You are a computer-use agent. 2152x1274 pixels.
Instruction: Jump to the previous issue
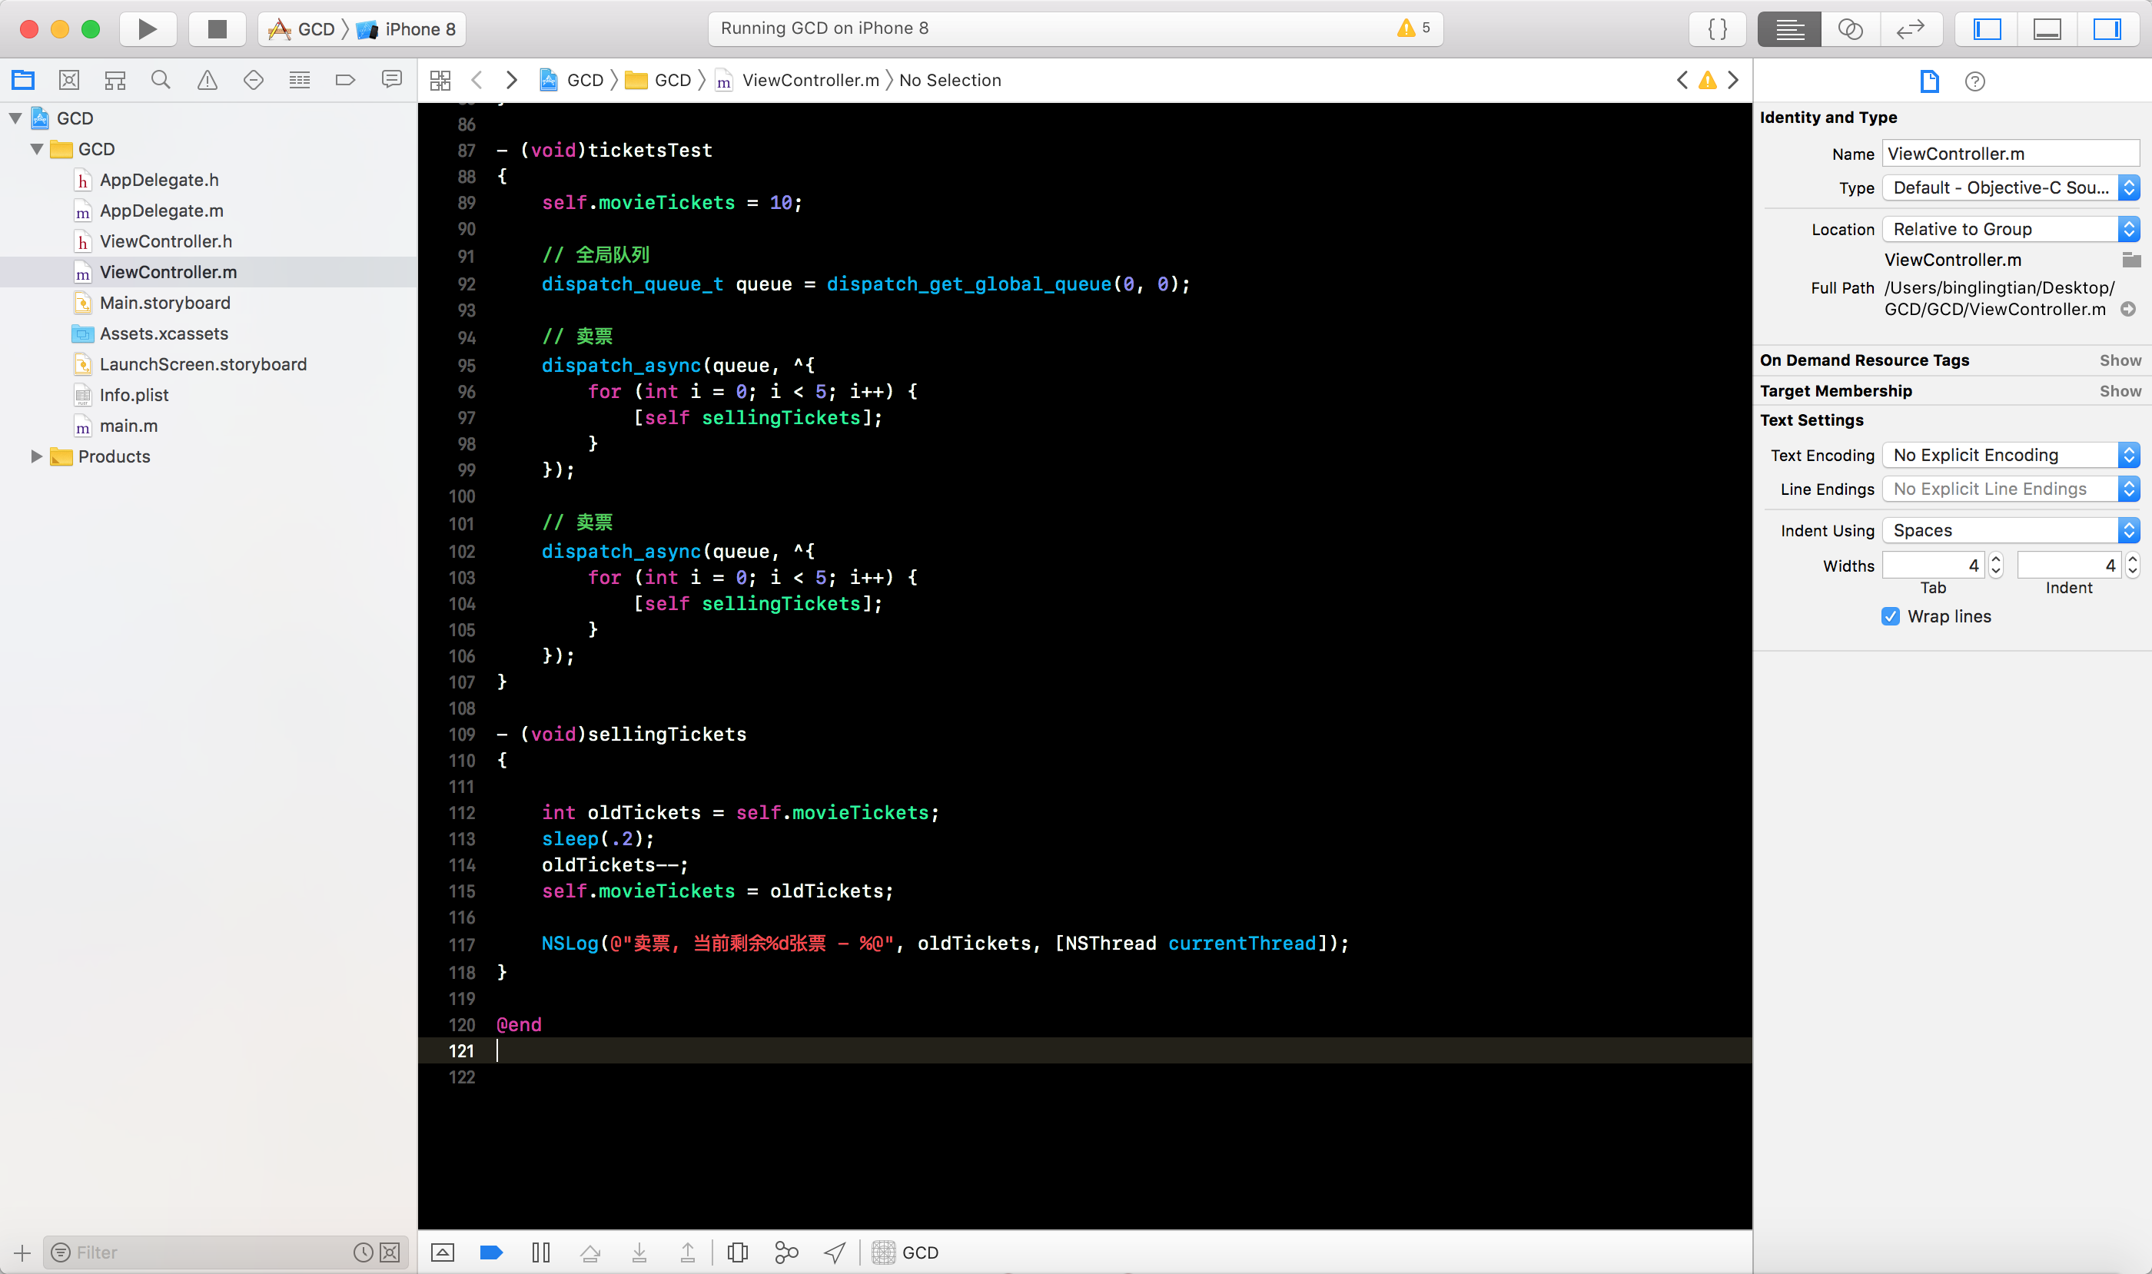click(1682, 81)
